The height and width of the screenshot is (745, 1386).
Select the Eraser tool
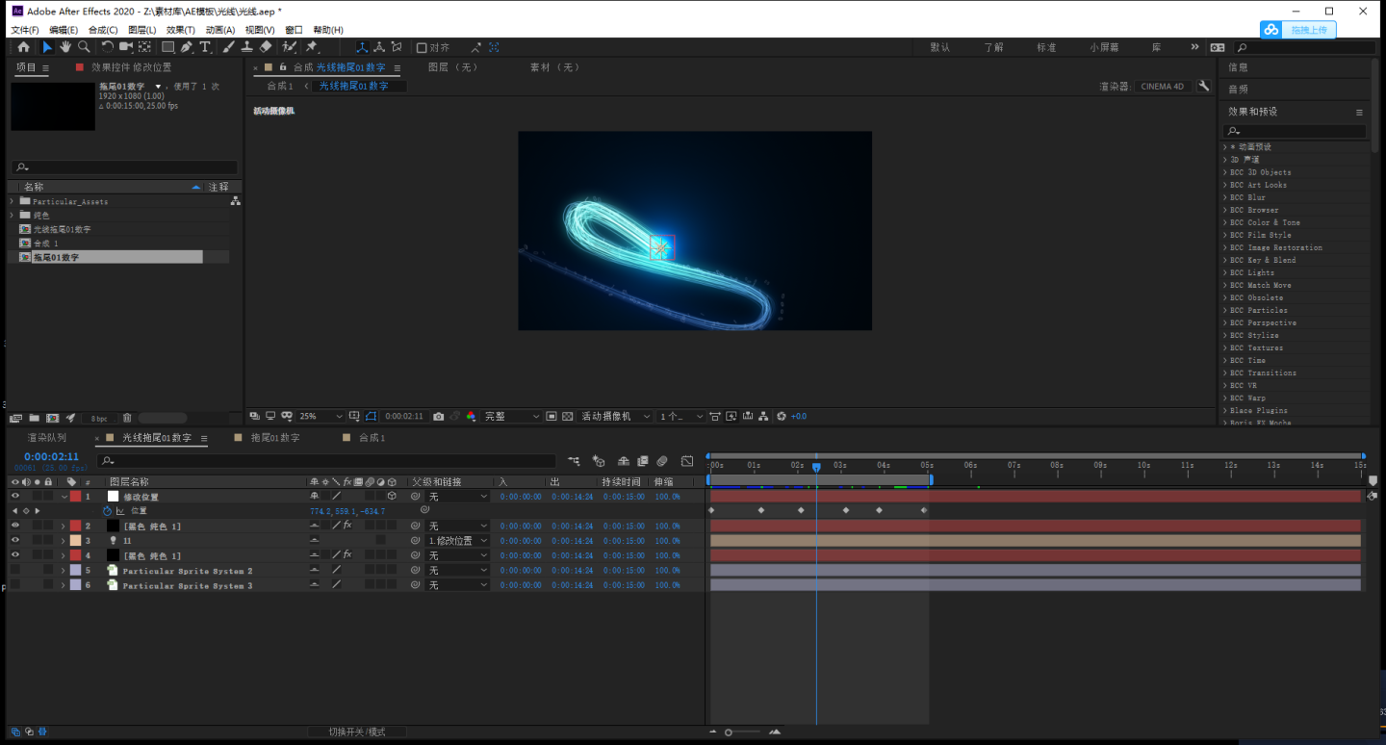(x=266, y=47)
